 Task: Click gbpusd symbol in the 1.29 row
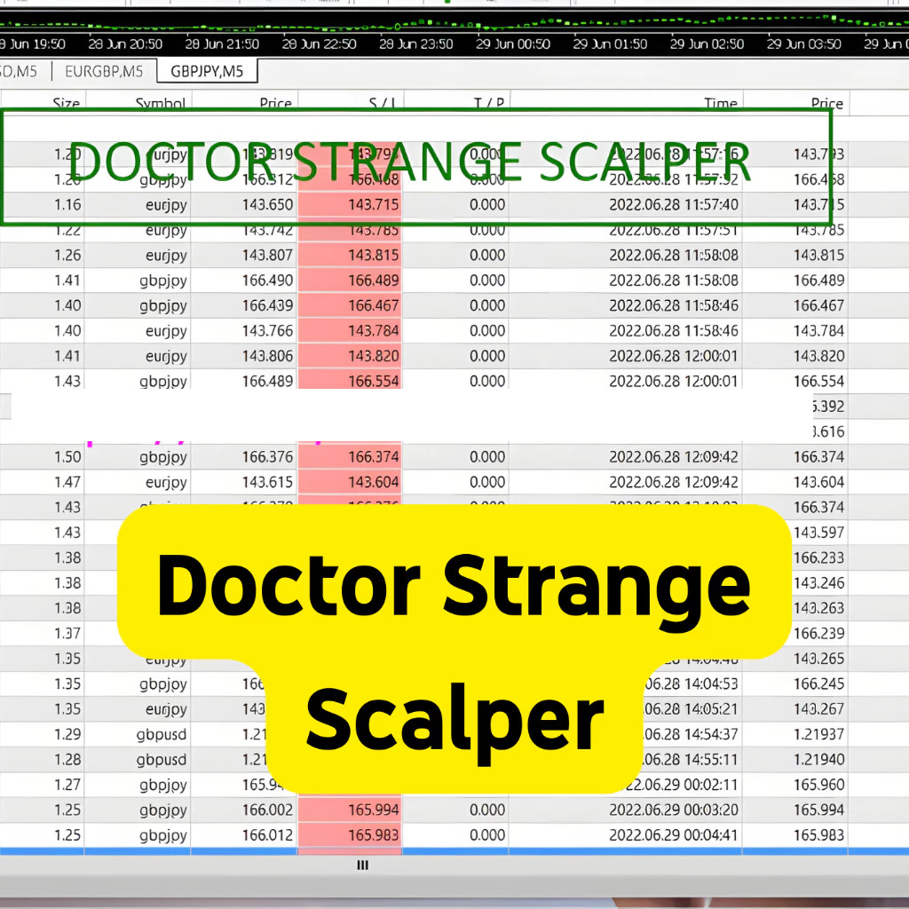(162, 734)
